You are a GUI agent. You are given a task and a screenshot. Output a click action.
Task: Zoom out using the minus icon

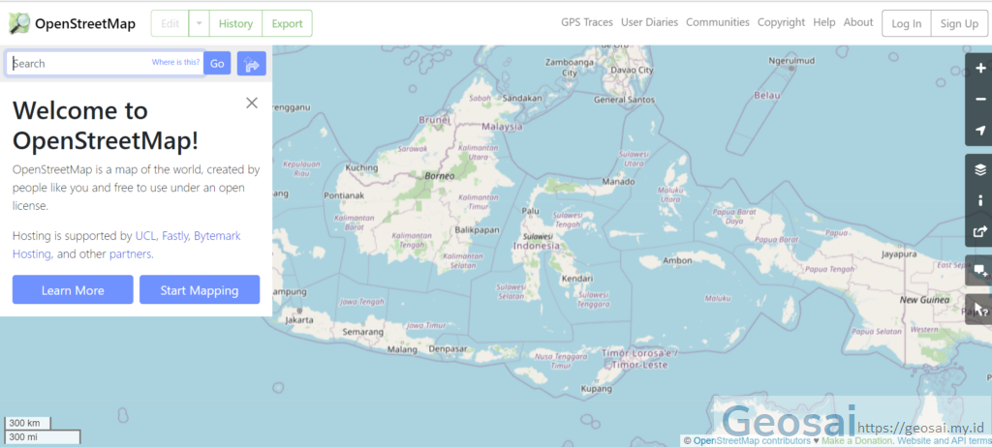[980, 100]
